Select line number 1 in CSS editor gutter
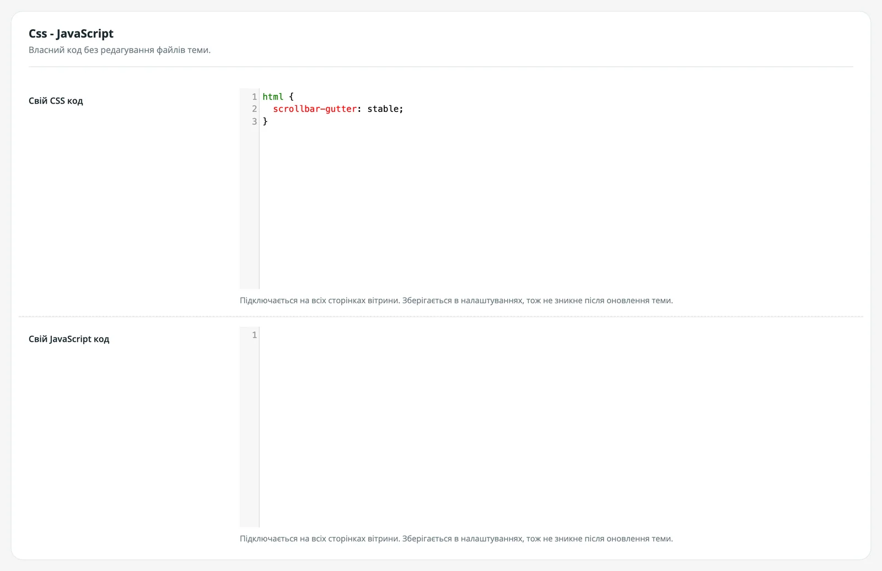The image size is (882, 571). click(x=254, y=96)
